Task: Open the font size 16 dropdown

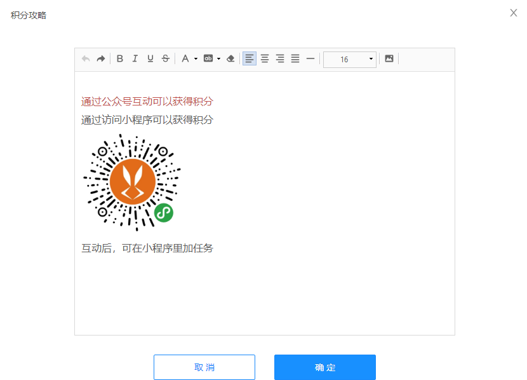Action: pyautogui.click(x=350, y=60)
